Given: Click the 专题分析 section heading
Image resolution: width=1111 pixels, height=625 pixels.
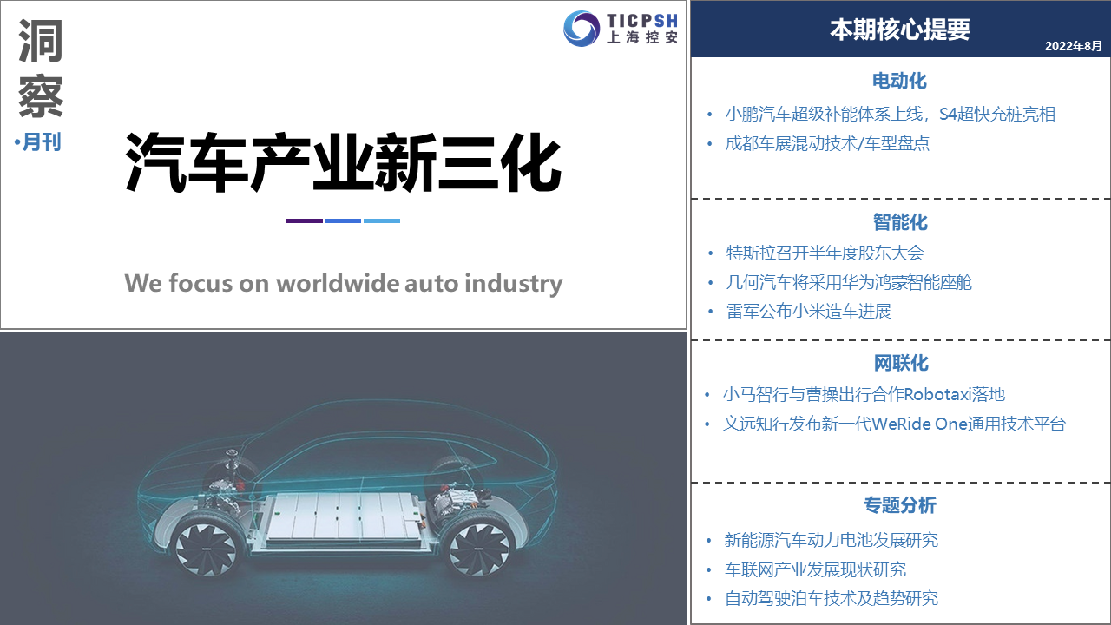Looking at the screenshot, I should pos(900,505).
